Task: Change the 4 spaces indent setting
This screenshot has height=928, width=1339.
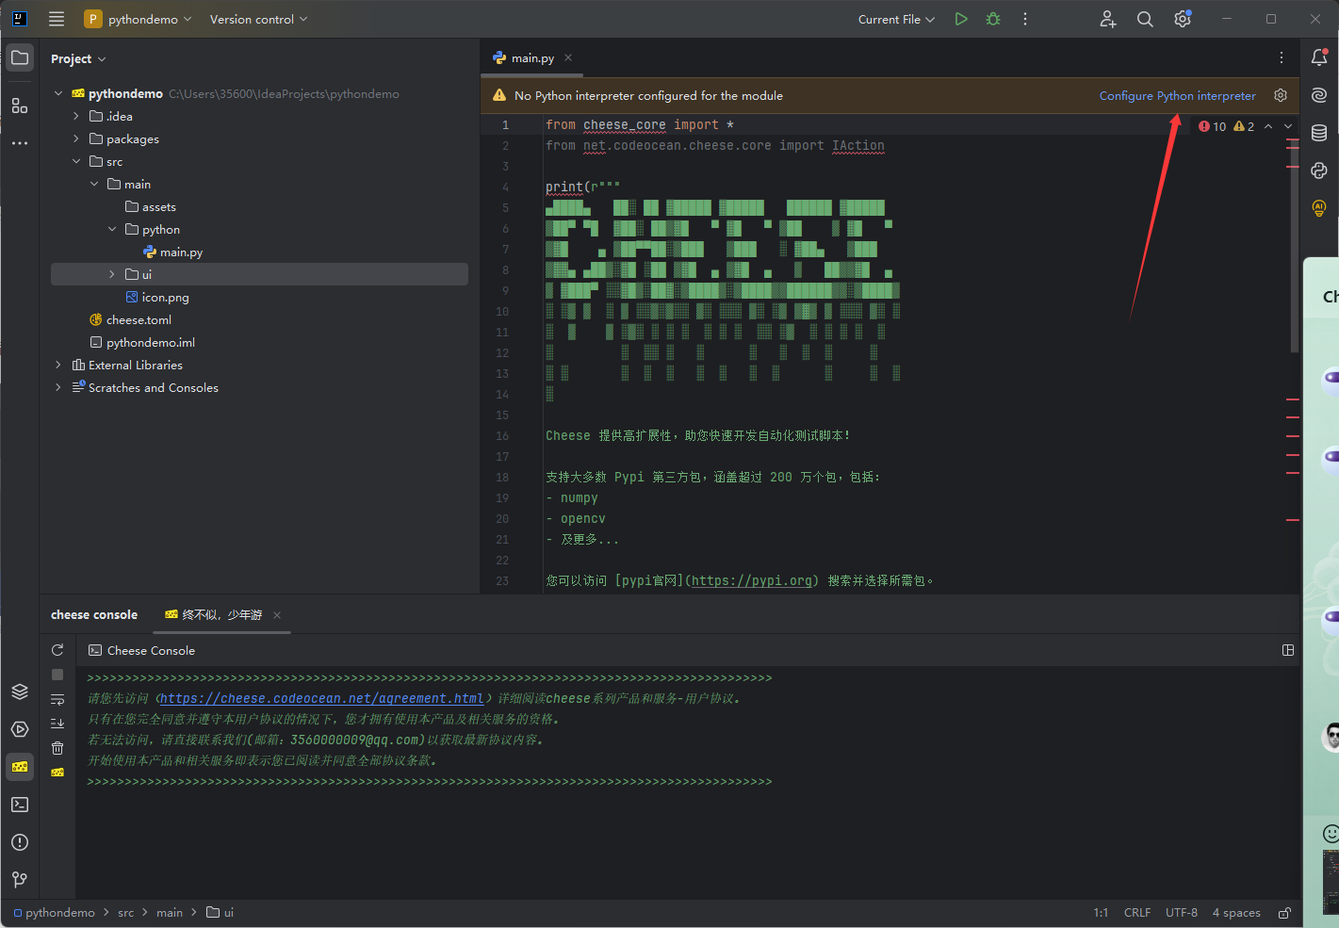Action: click(1236, 913)
